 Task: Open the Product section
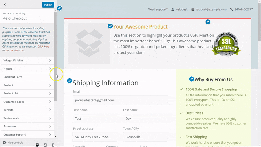click(27, 85)
